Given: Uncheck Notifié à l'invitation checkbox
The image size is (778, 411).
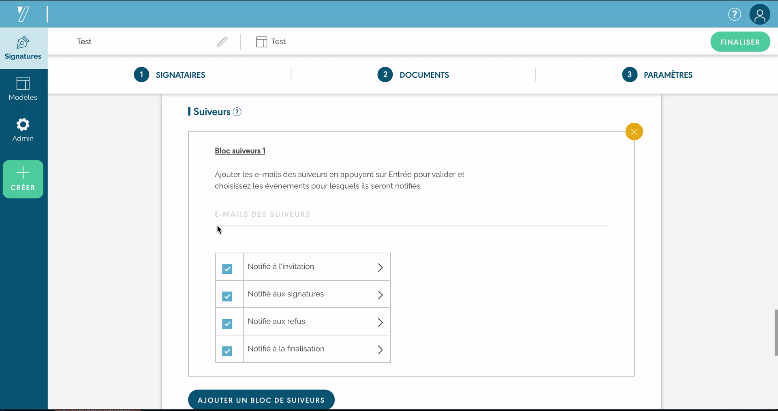Looking at the screenshot, I should tap(227, 269).
